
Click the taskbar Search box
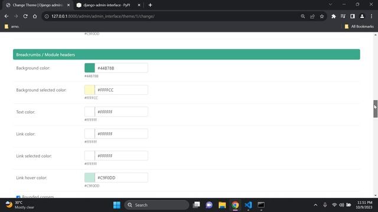pos(157,205)
